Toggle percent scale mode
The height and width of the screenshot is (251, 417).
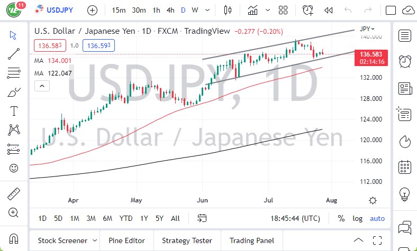tap(341, 218)
